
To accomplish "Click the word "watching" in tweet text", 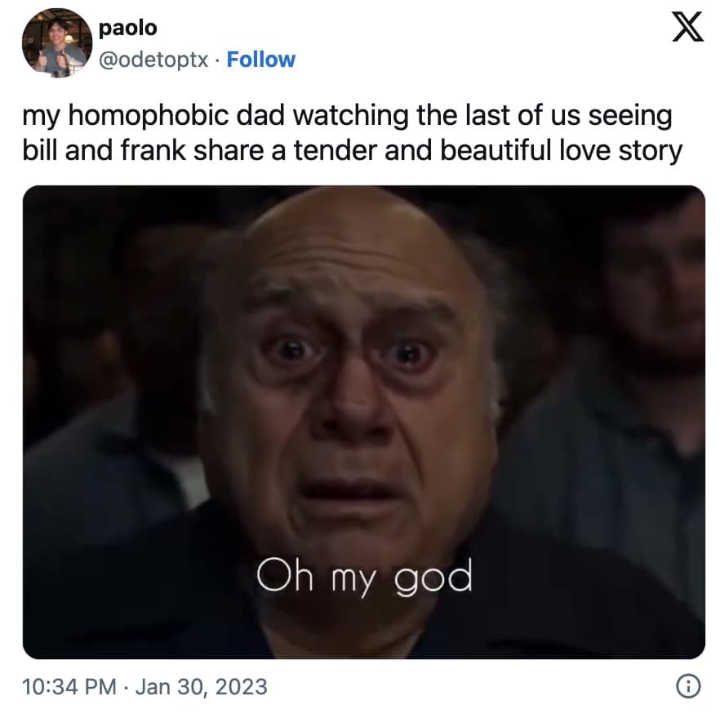I will pyautogui.click(x=351, y=116).
